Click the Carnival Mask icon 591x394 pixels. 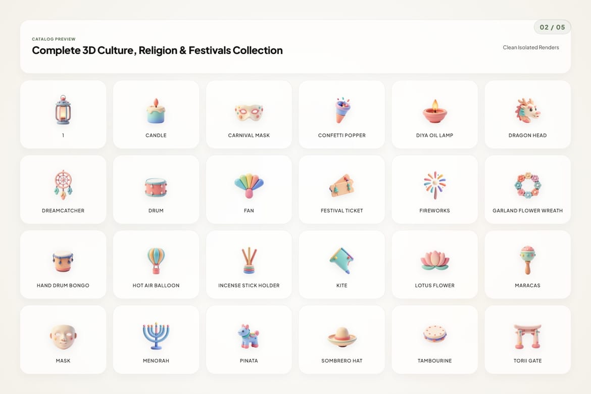[249, 112]
